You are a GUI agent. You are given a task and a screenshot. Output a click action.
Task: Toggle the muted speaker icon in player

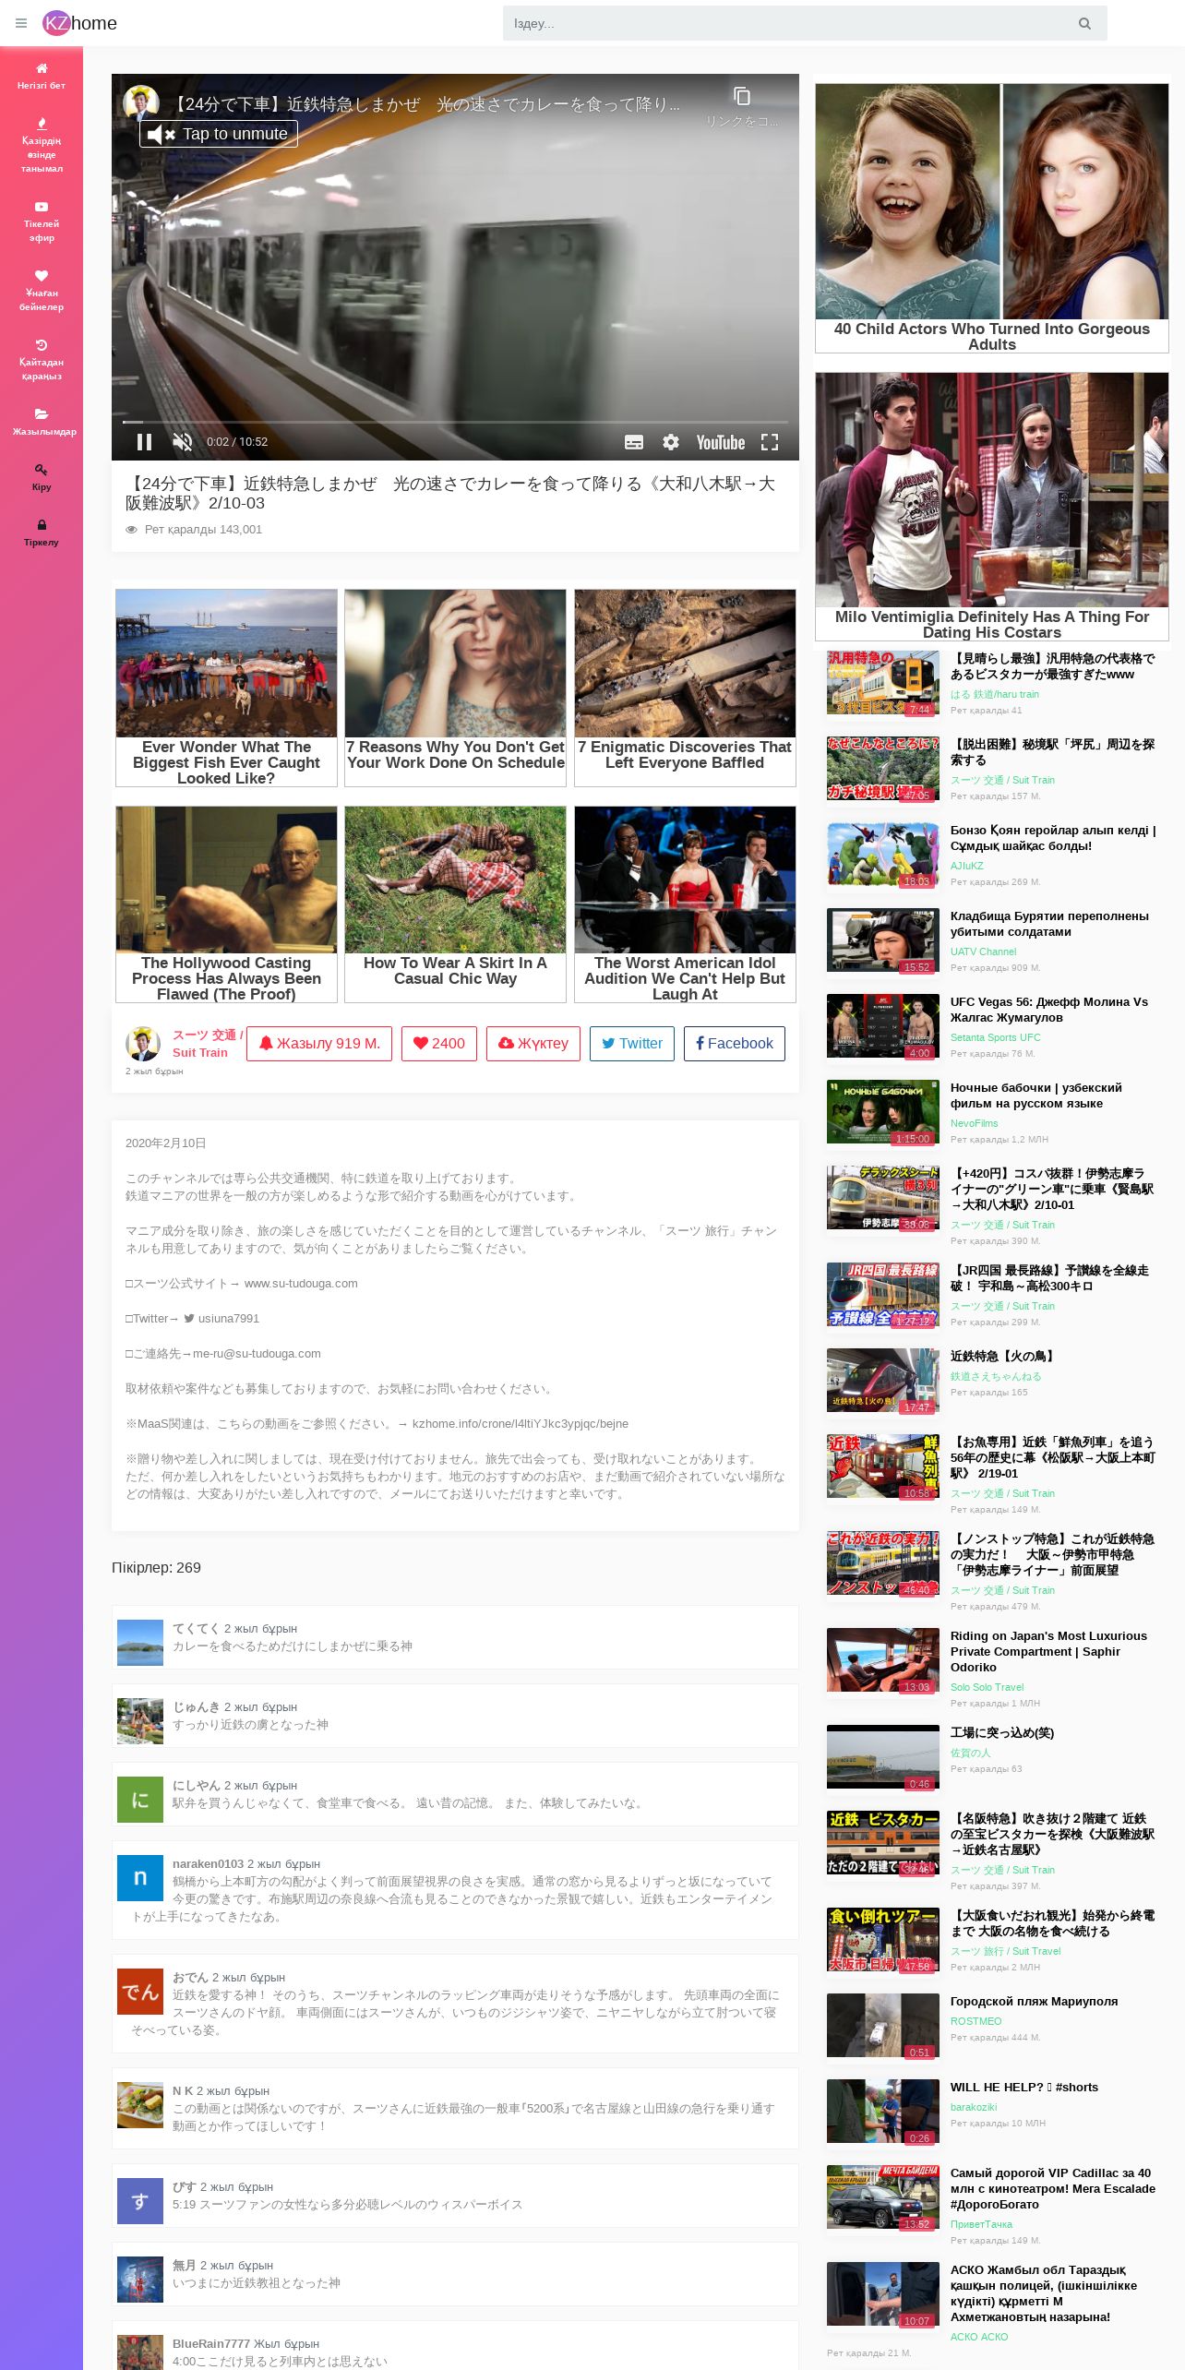(x=183, y=442)
